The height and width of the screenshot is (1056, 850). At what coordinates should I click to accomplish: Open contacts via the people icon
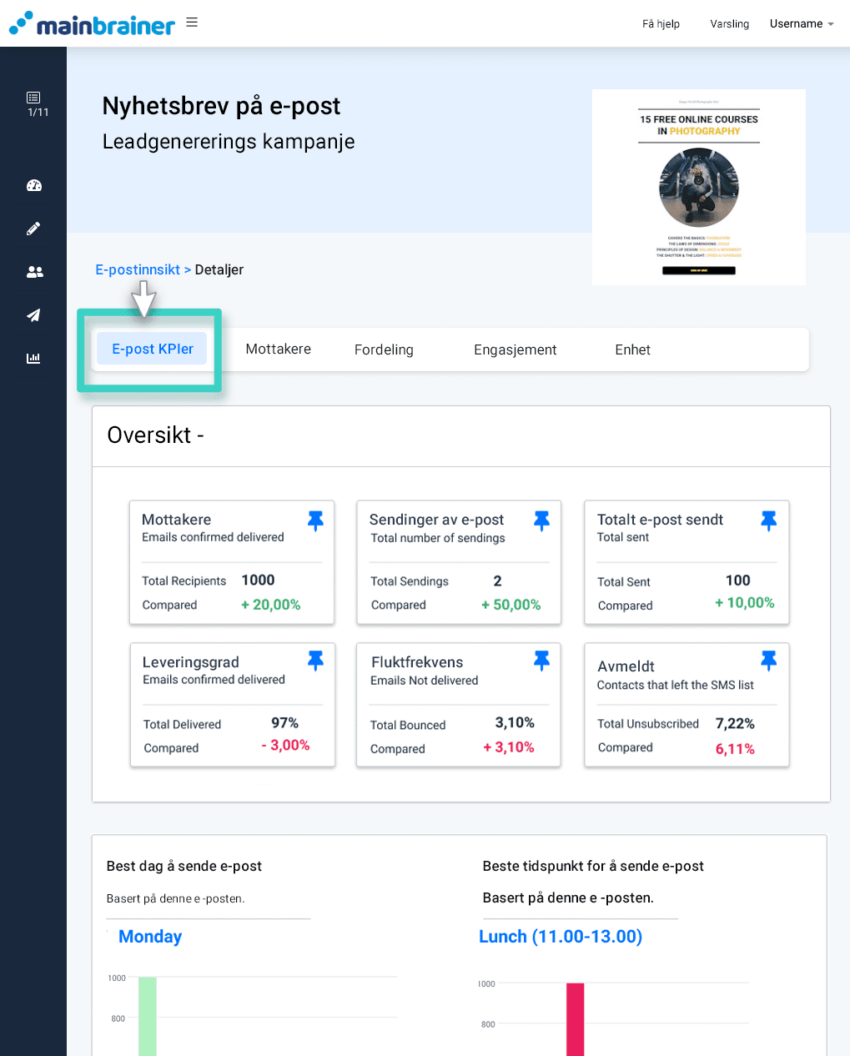click(33, 271)
